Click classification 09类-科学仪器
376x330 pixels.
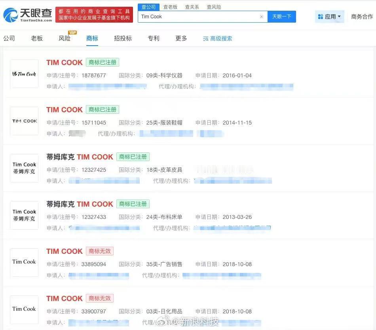tap(164, 75)
